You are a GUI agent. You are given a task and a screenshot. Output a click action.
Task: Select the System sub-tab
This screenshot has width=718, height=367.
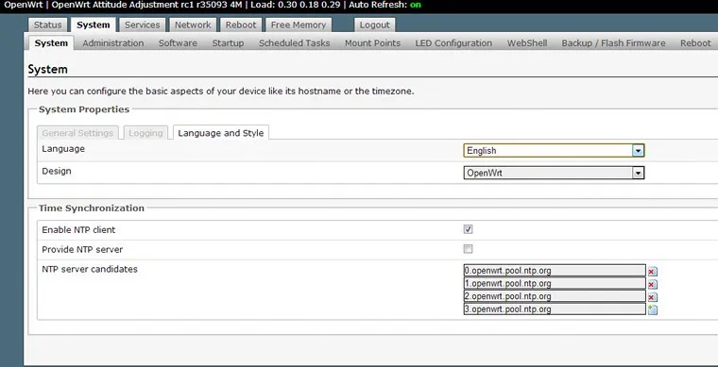[51, 43]
